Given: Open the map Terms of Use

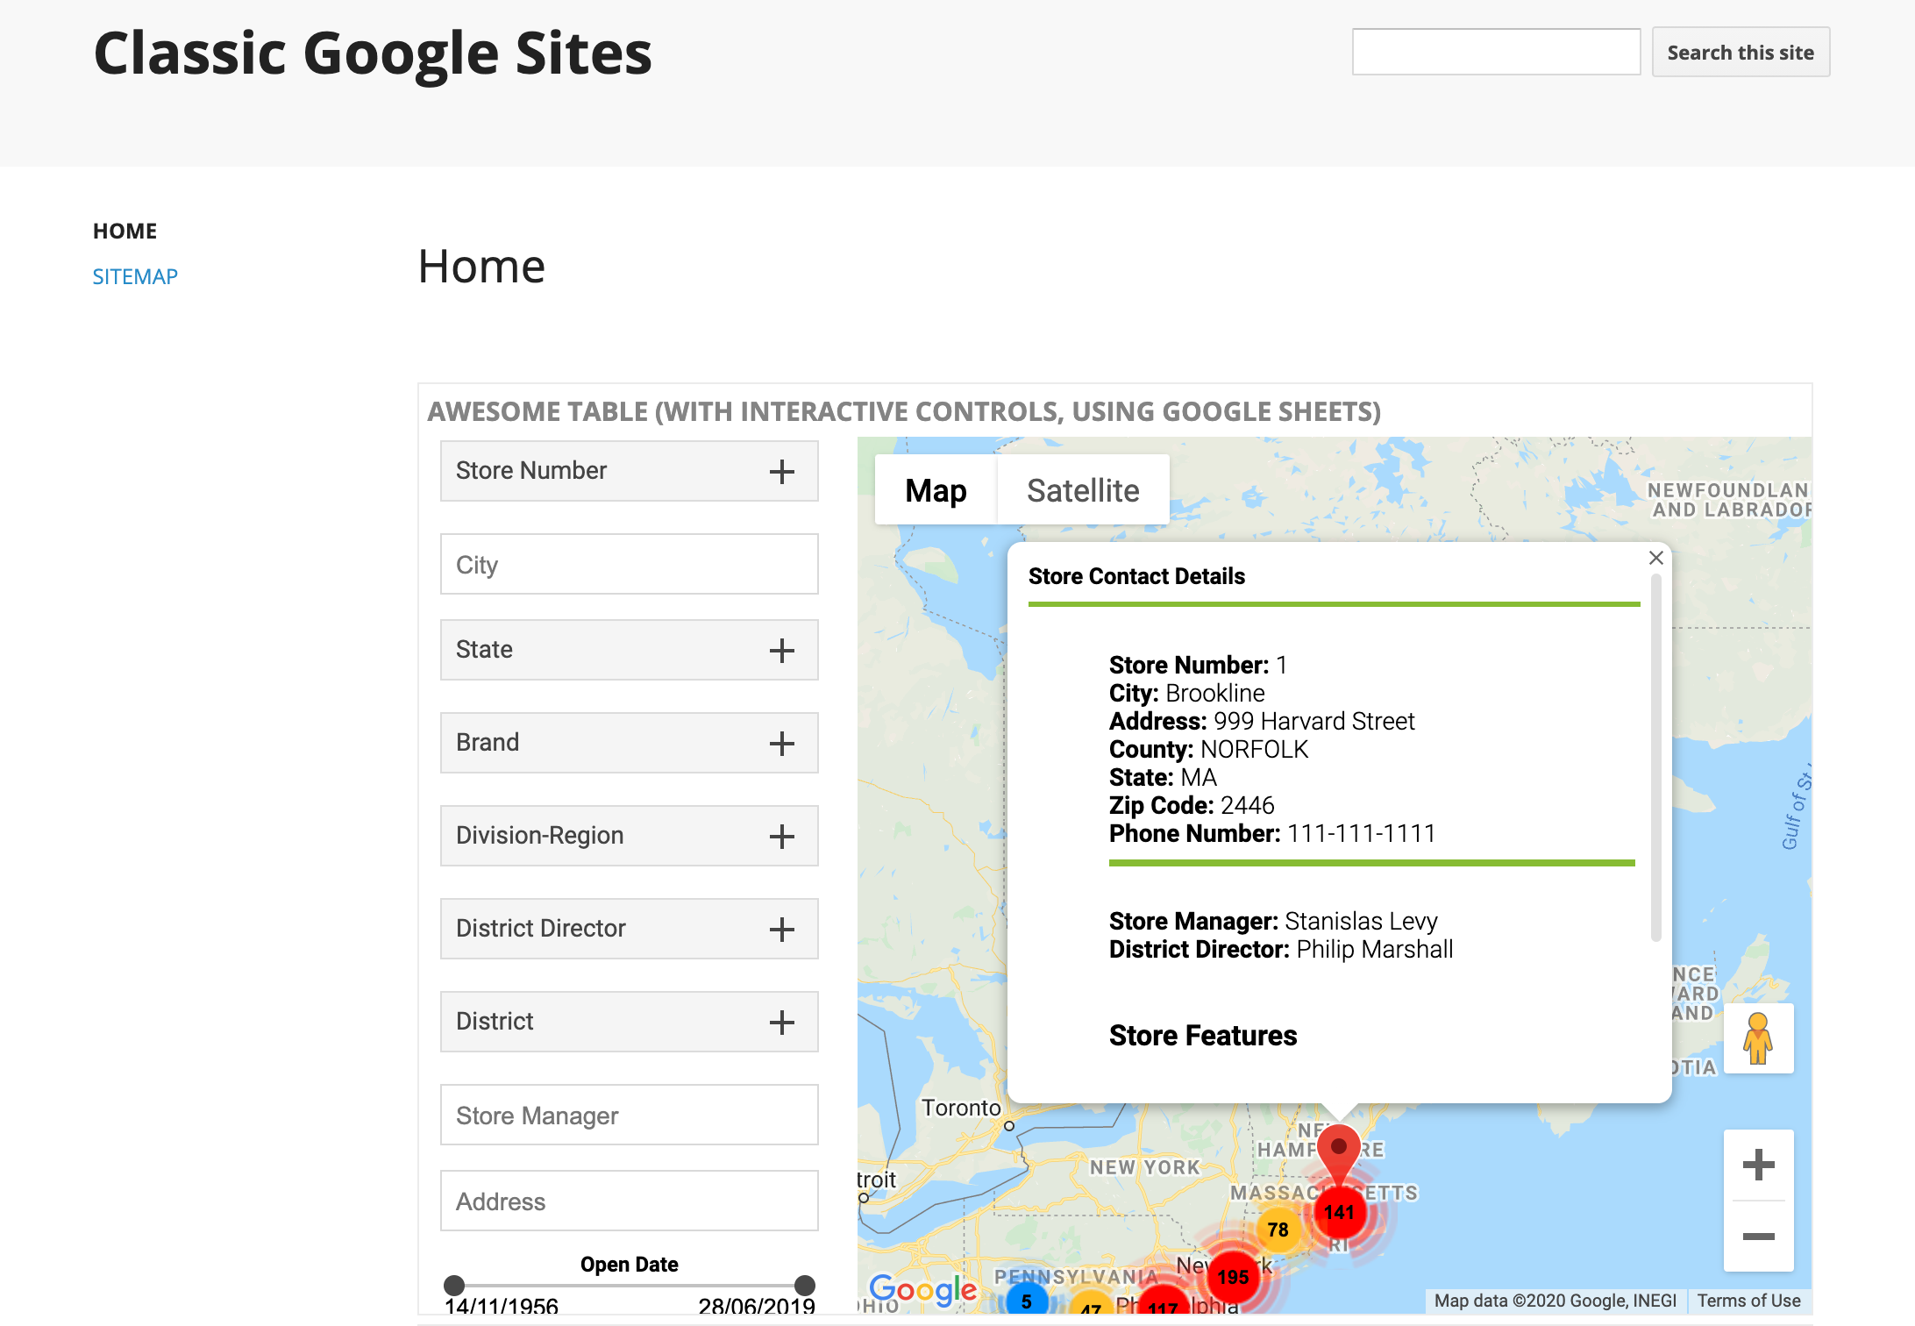Looking at the screenshot, I should [1748, 1301].
